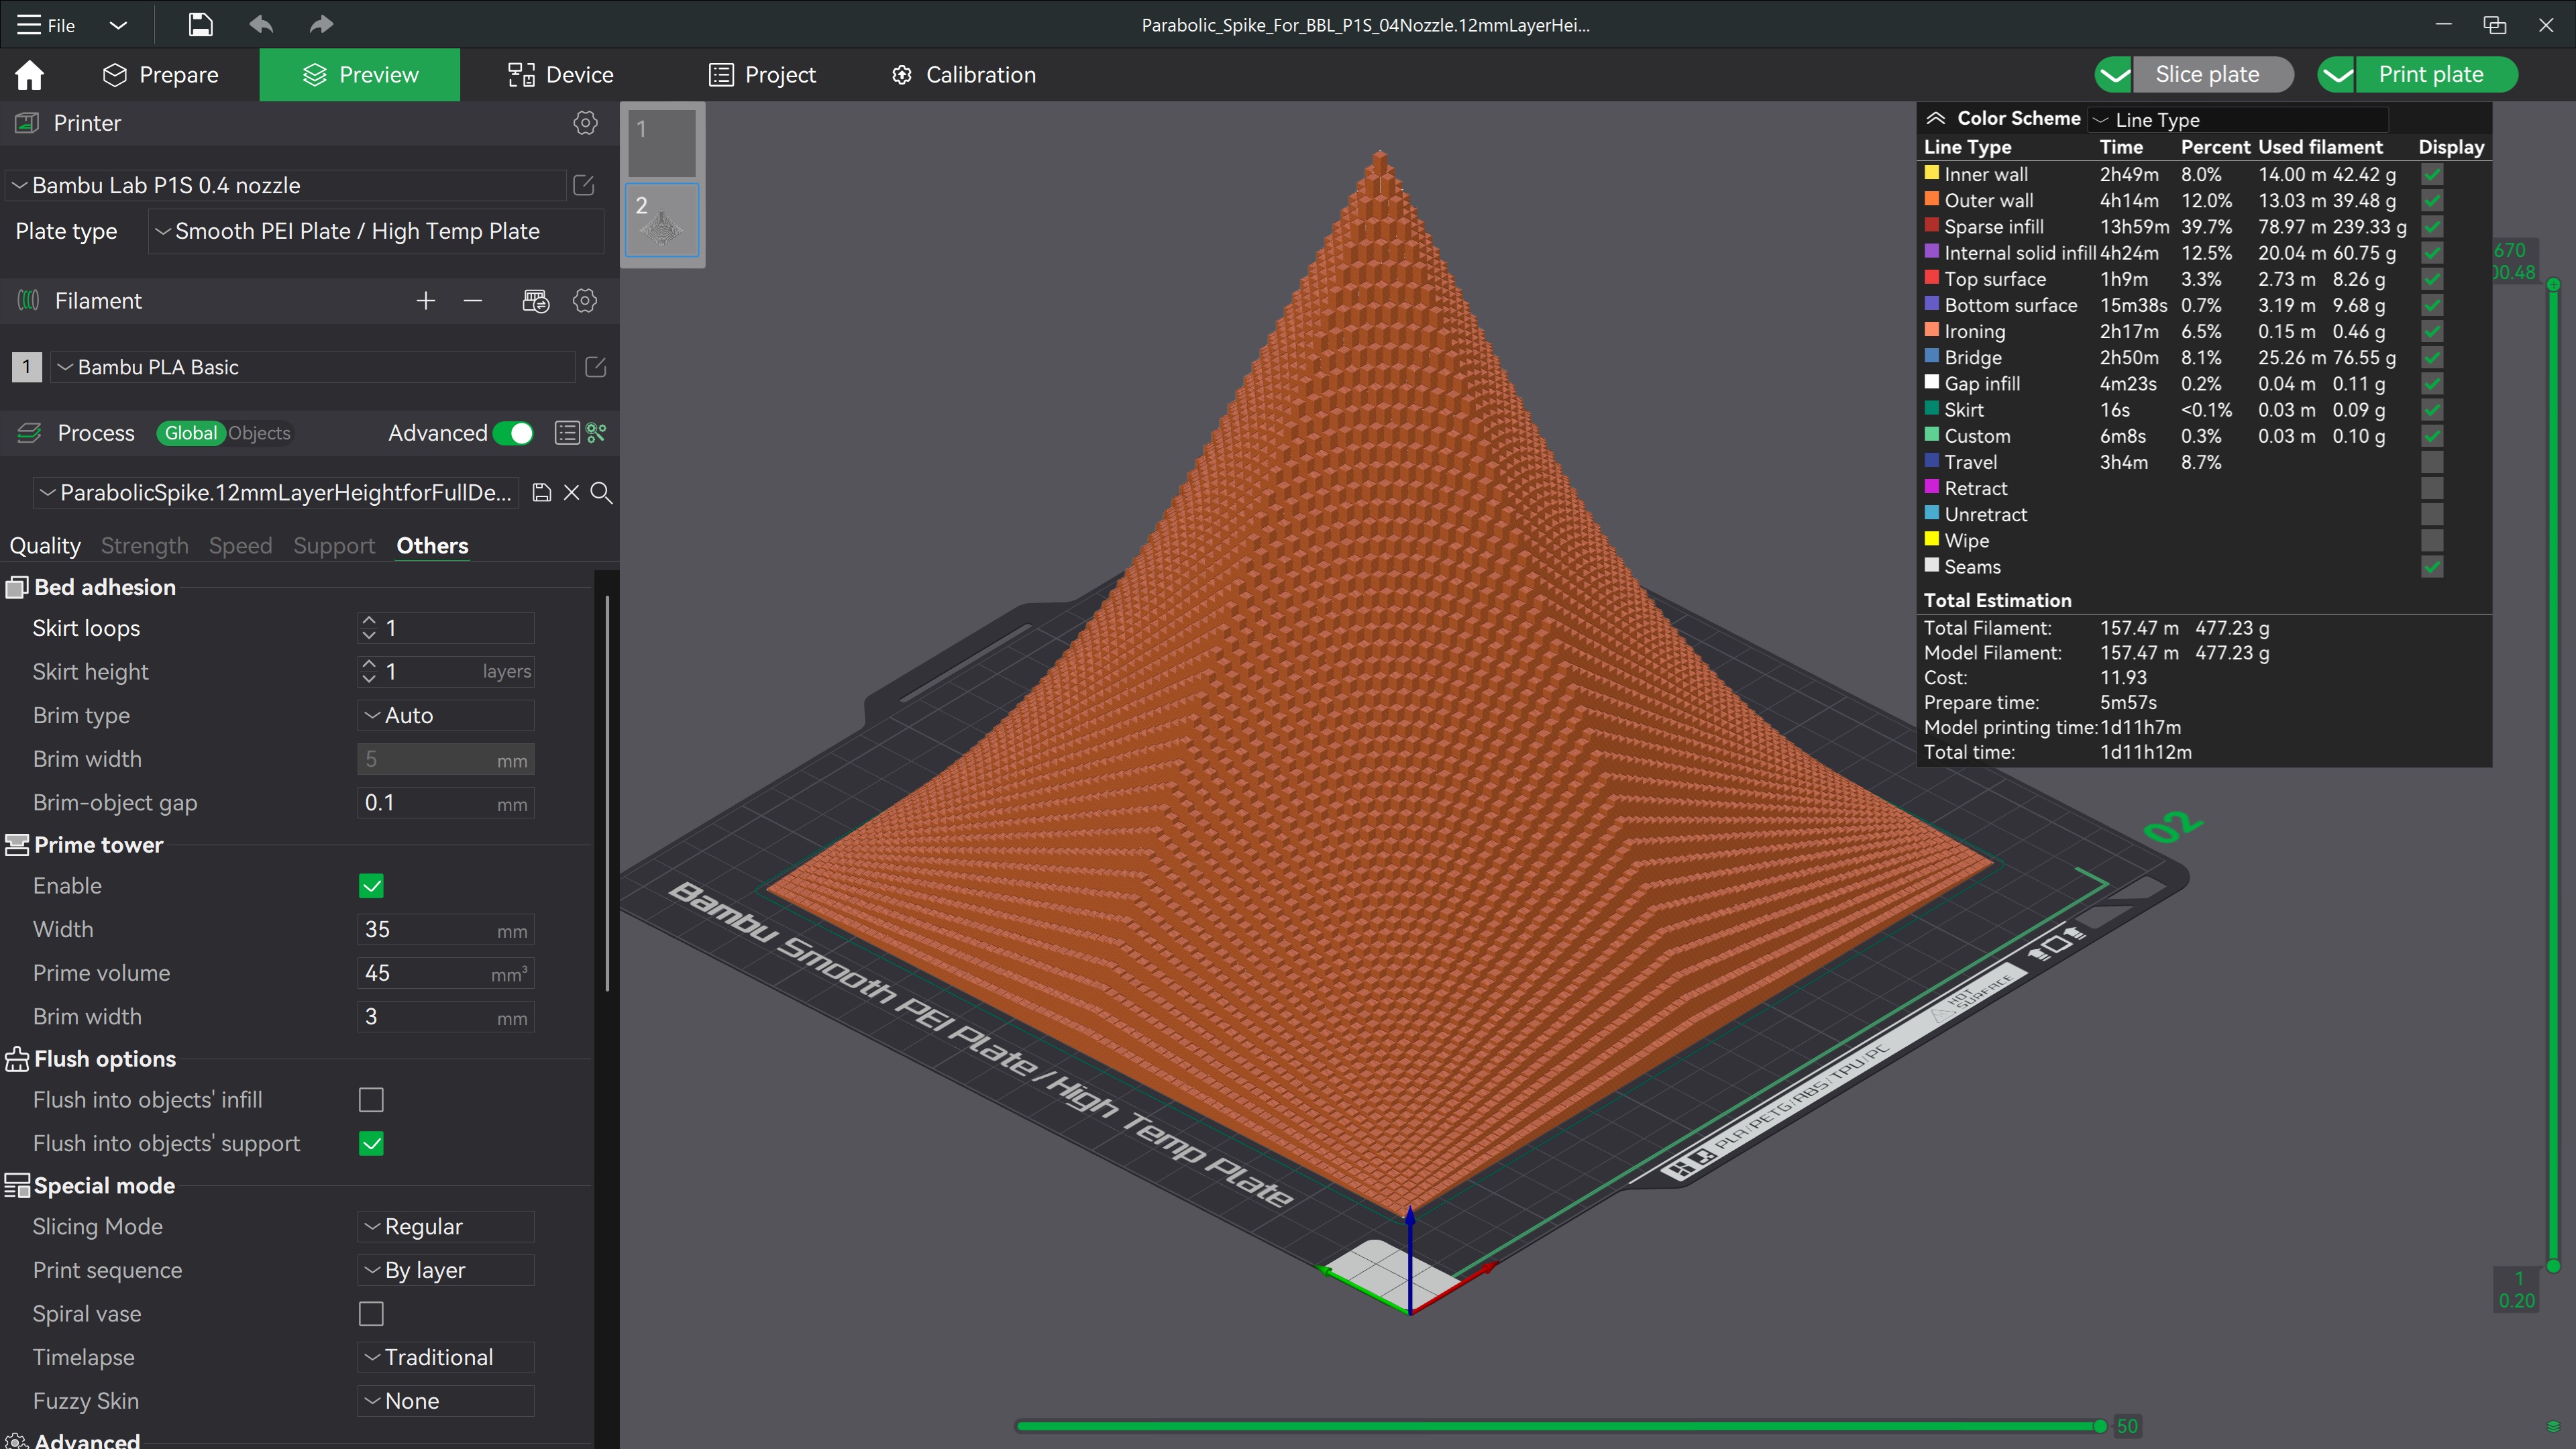Image resolution: width=2576 pixels, height=1449 pixels.
Task: Select plate 1 thumbnail
Action: coord(662,143)
